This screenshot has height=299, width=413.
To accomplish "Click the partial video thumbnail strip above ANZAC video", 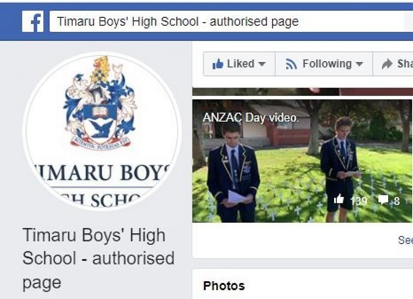I will click(x=303, y=92).
